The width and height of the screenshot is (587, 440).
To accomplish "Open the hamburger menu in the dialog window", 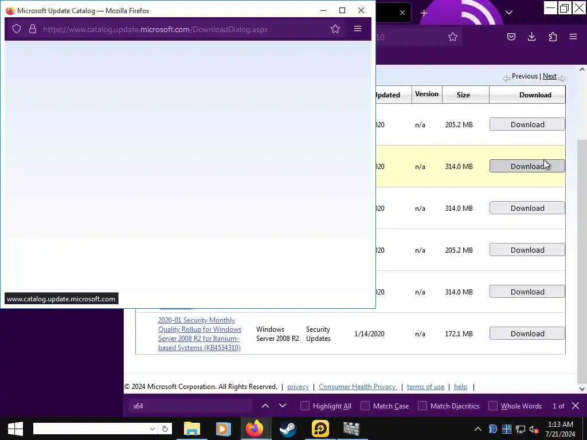I will click(x=358, y=29).
